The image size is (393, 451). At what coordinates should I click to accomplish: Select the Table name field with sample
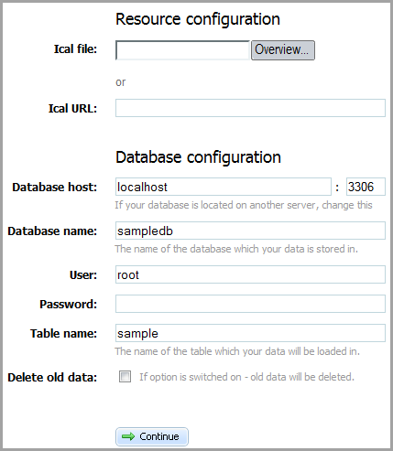250,333
